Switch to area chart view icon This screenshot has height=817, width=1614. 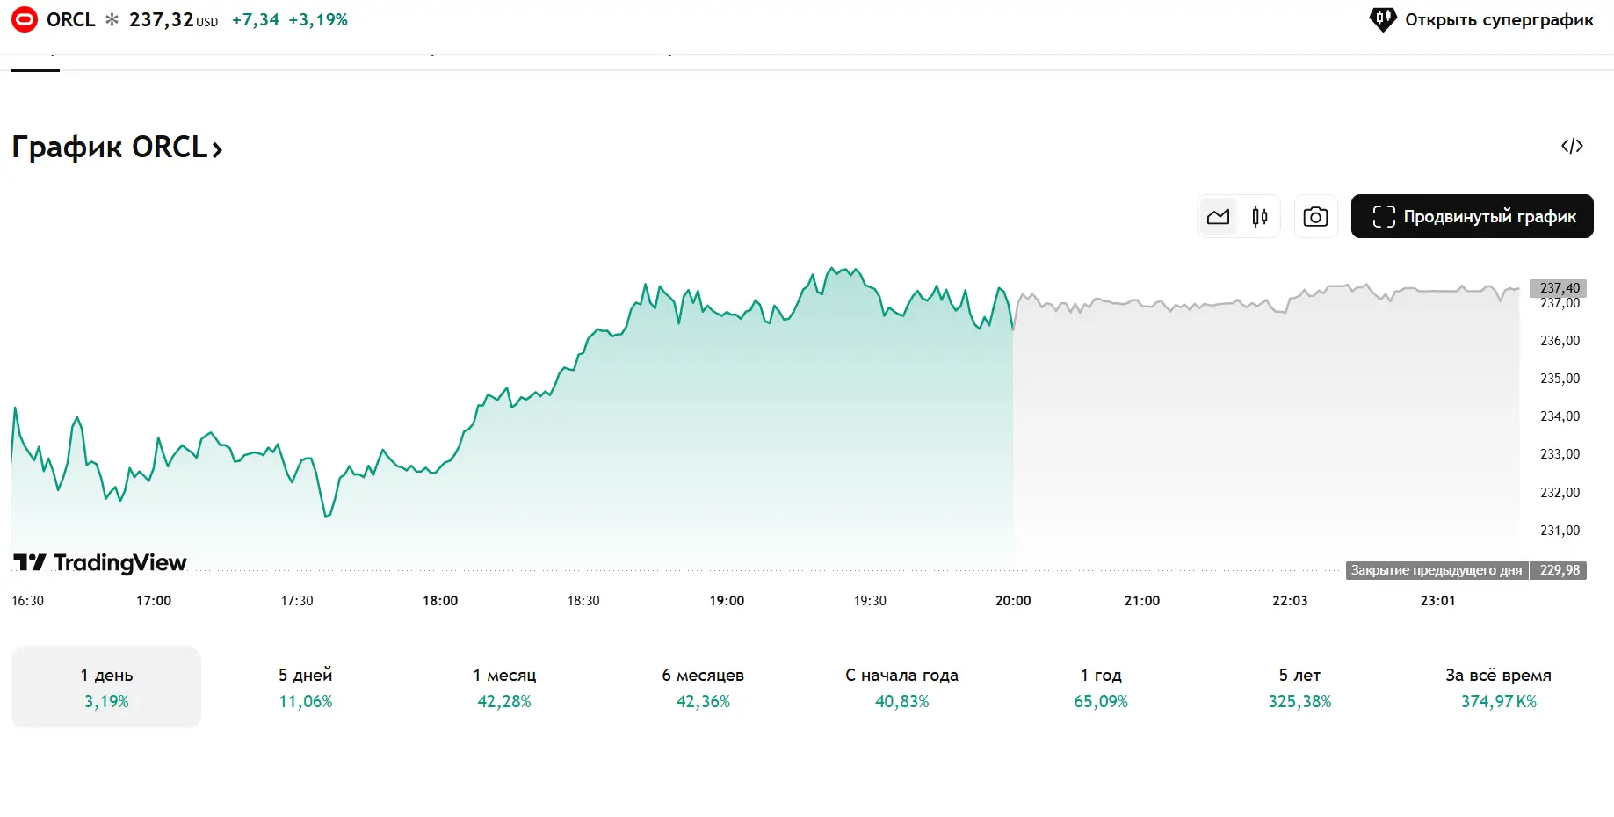1218,217
